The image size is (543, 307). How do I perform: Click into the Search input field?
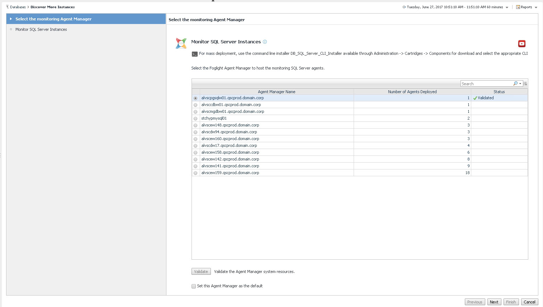[486, 83]
